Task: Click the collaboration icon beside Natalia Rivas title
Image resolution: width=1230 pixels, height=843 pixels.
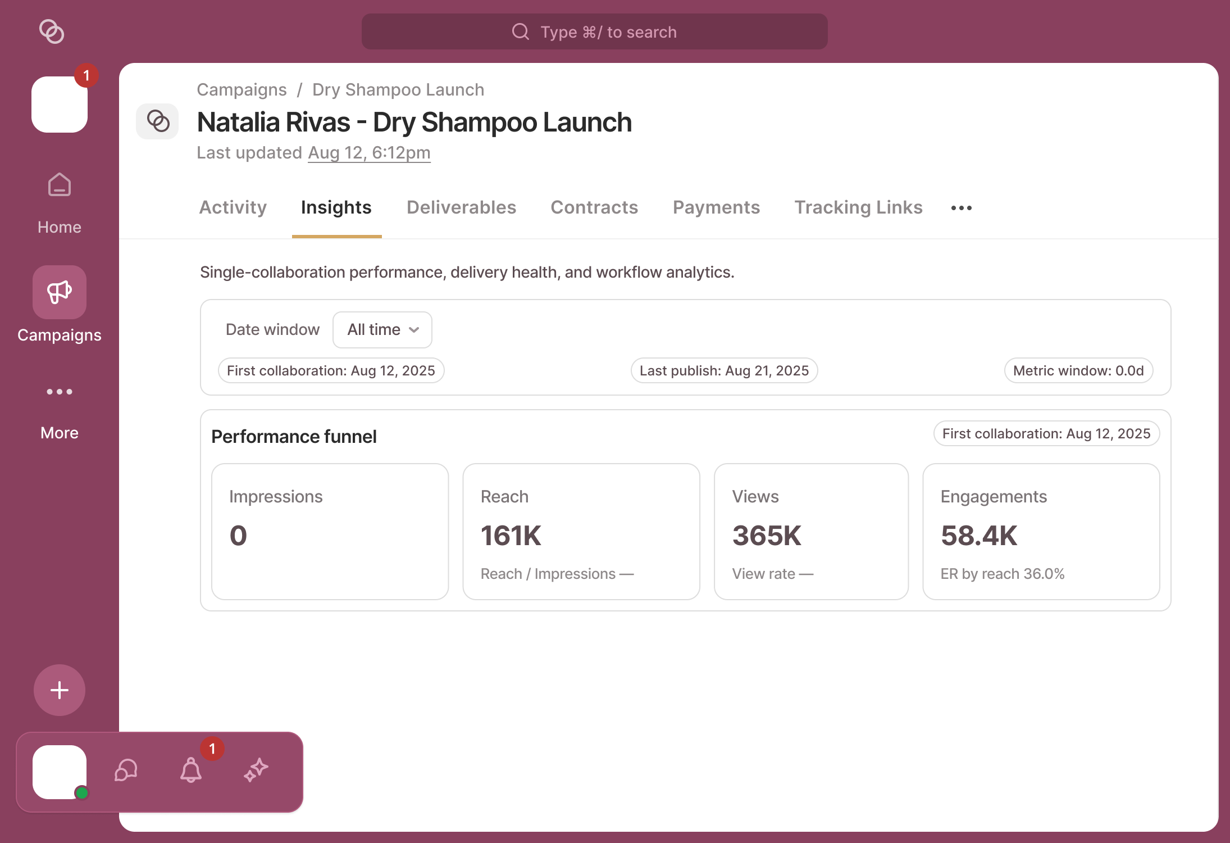Action: [157, 121]
